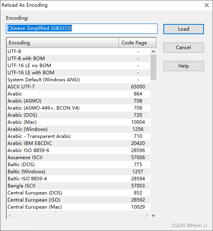The image size is (213, 231).
Task: Focus the Encoding text input field
Action: (x=81, y=29)
